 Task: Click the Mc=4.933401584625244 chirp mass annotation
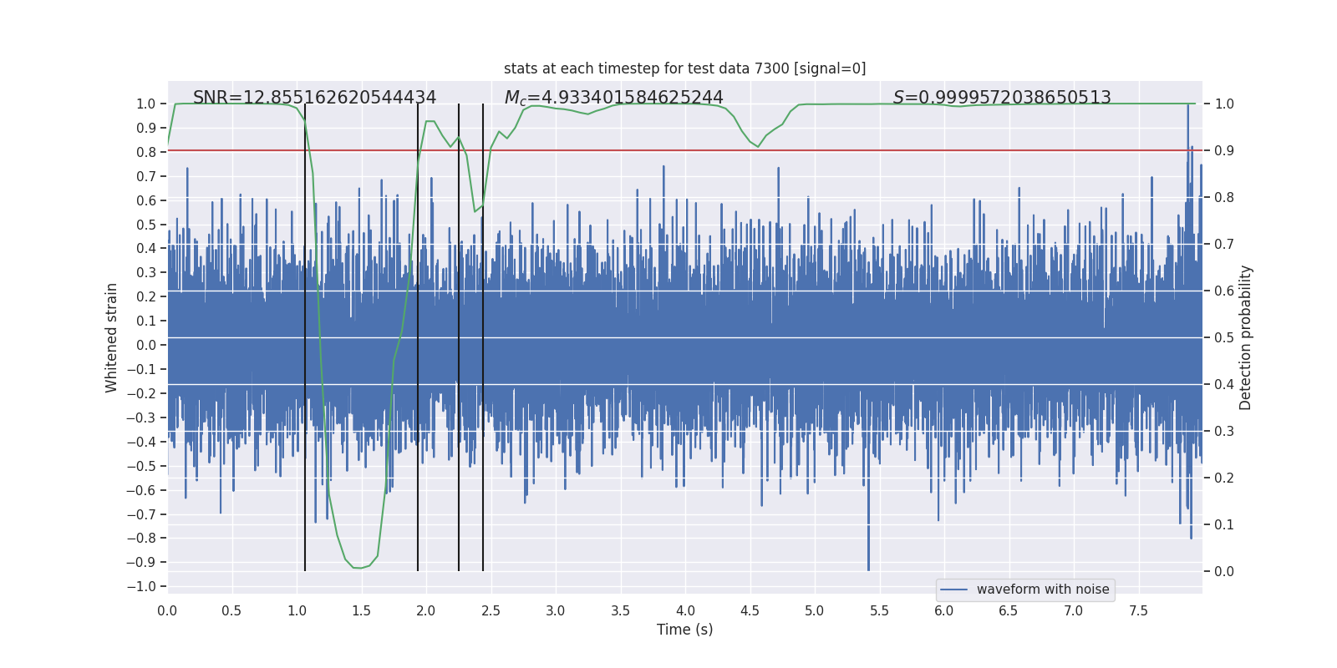point(613,98)
